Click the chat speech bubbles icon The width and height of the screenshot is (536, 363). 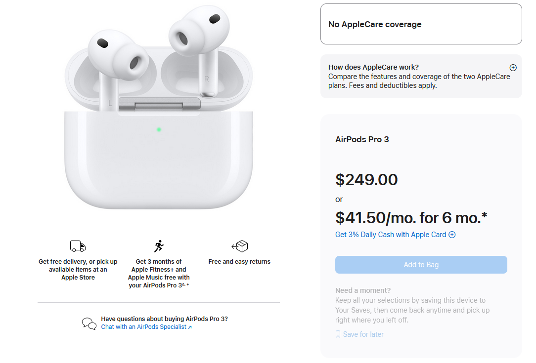[89, 323]
